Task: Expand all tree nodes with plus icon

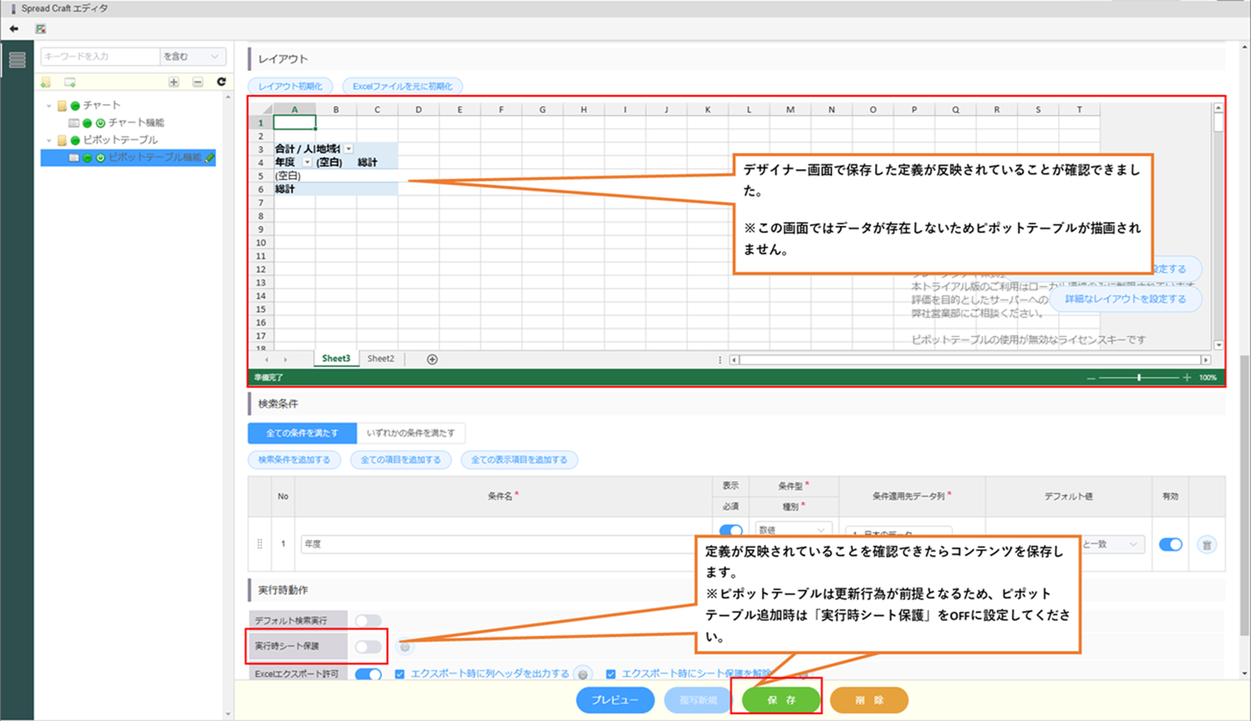Action: pyautogui.click(x=174, y=83)
